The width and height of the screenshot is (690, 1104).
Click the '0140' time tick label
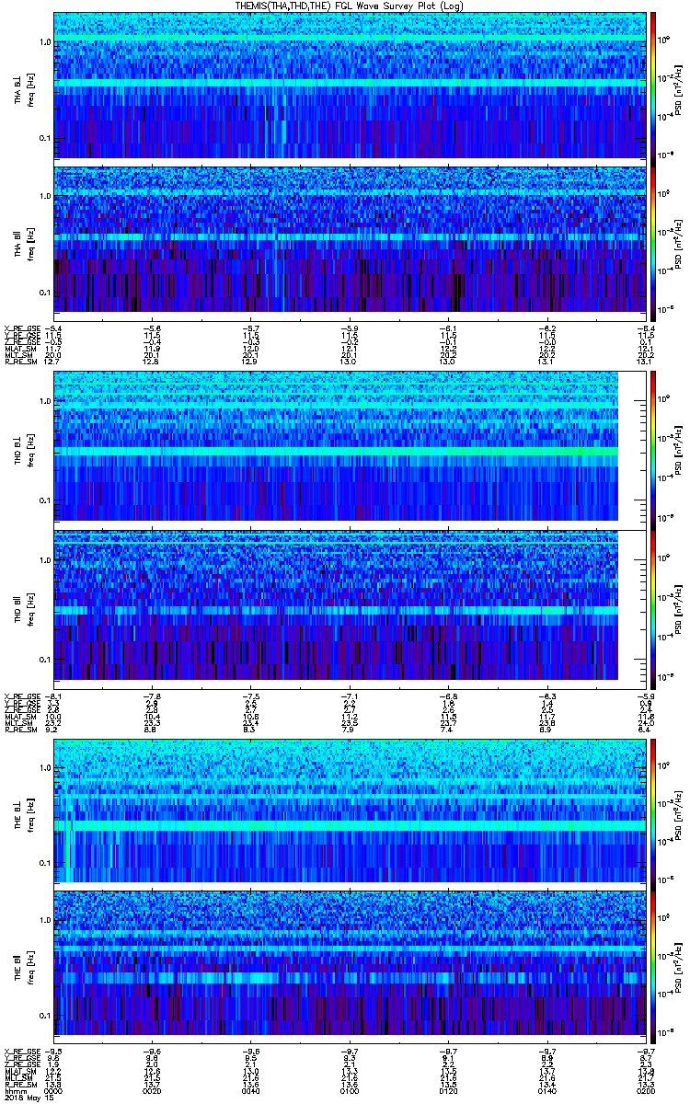(x=546, y=1089)
